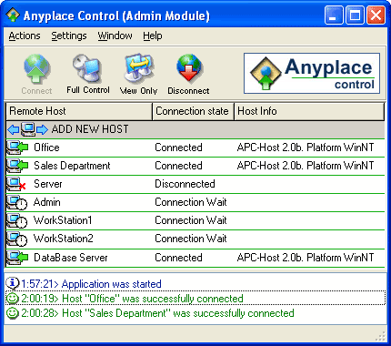This screenshot has width=391, height=346.
Task: Start a Full Control session
Action: coord(88,74)
